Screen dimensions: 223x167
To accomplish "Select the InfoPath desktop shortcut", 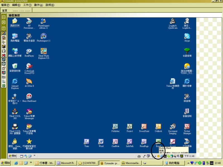I will (x=130, y=143).
